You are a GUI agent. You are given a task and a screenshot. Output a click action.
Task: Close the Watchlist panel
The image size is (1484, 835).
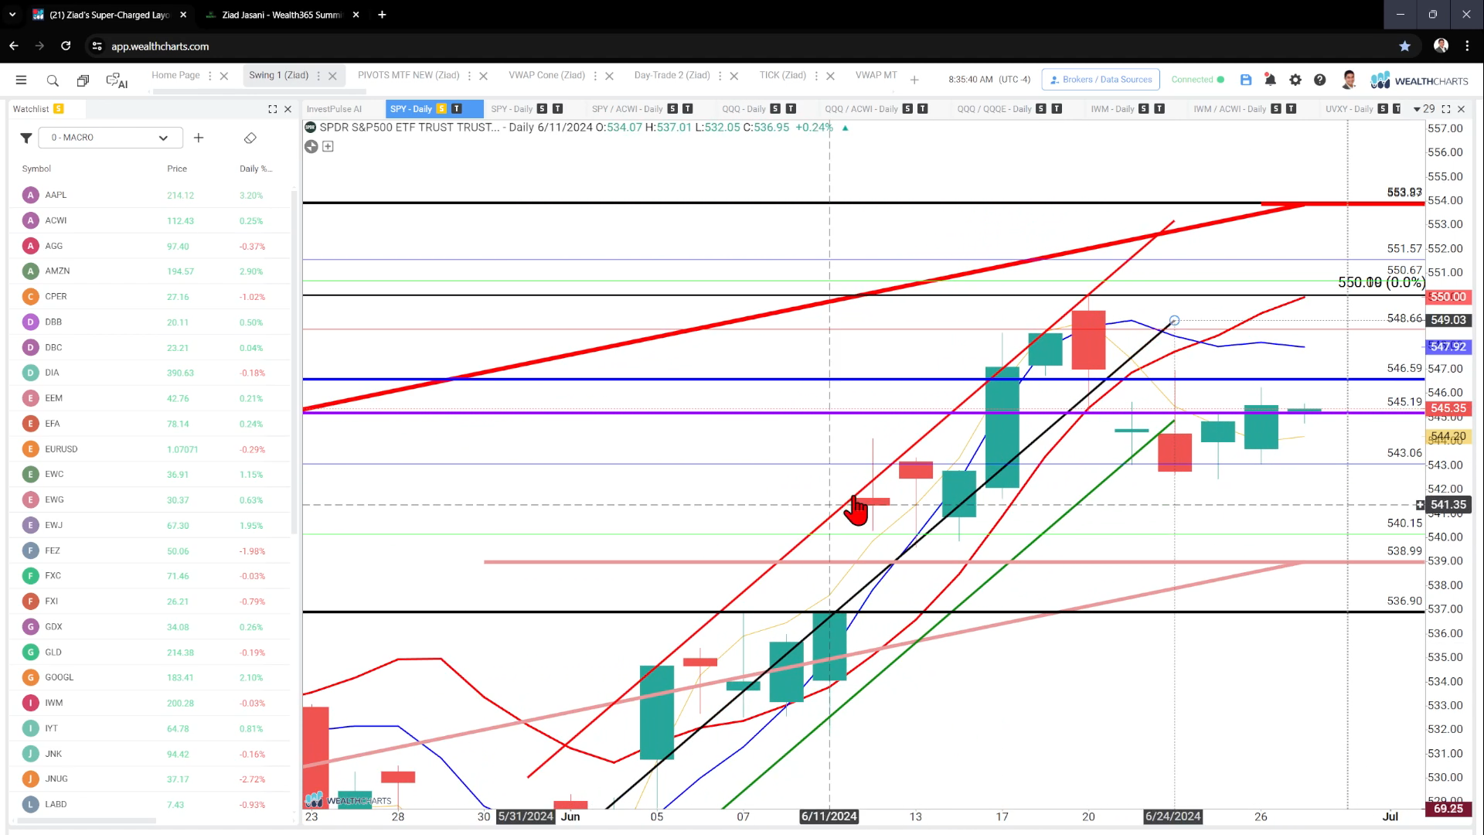coord(288,109)
